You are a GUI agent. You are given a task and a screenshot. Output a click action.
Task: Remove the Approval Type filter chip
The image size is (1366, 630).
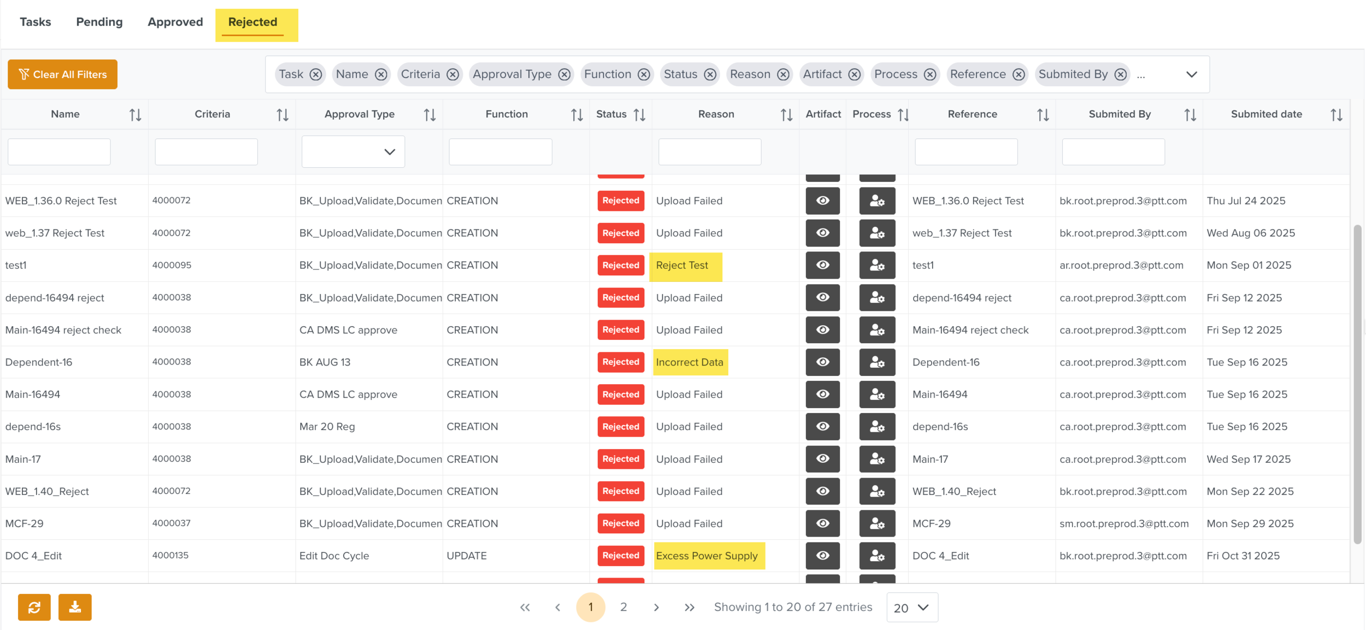[x=564, y=74]
